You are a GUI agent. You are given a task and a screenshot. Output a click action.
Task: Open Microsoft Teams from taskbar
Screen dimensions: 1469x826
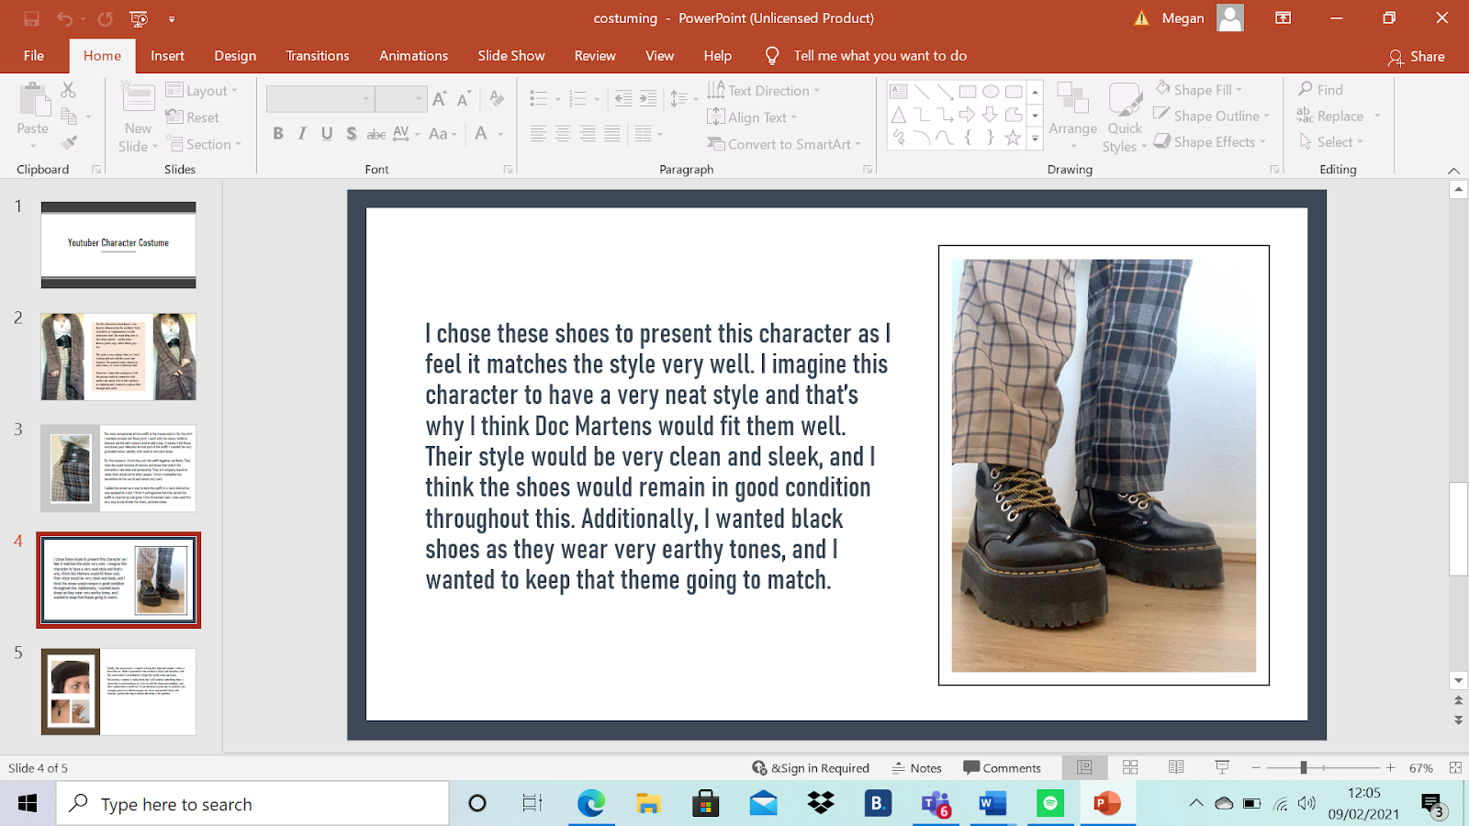[x=936, y=804]
